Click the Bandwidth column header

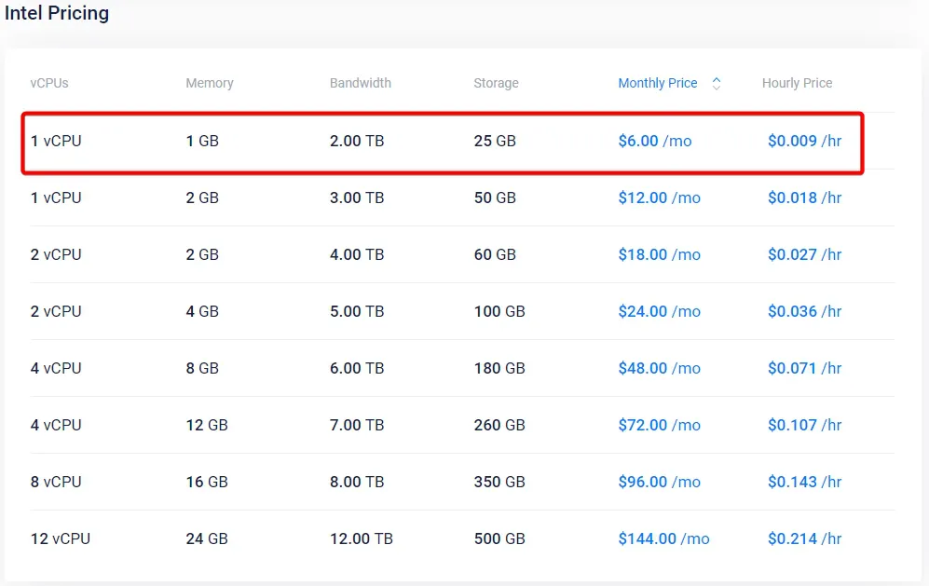coord(361,84)
